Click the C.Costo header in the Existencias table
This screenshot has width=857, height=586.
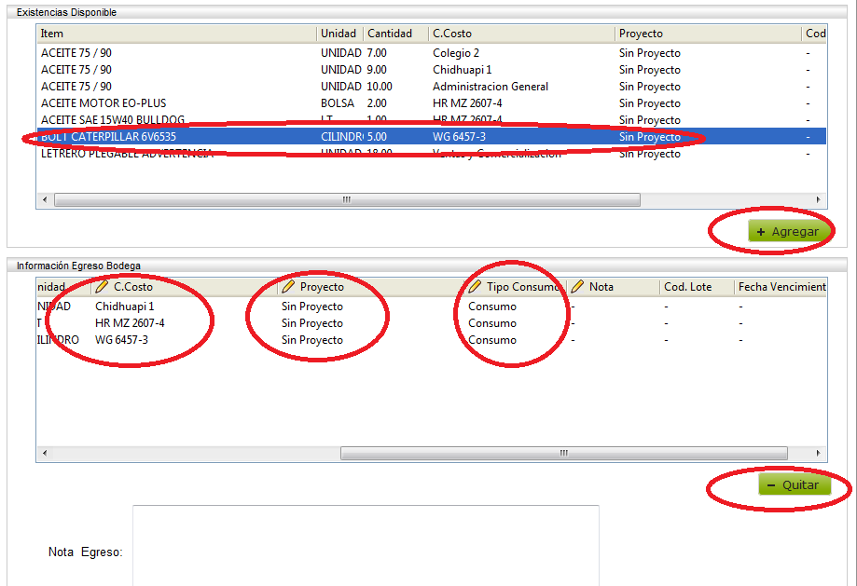(x=521, y=34)
